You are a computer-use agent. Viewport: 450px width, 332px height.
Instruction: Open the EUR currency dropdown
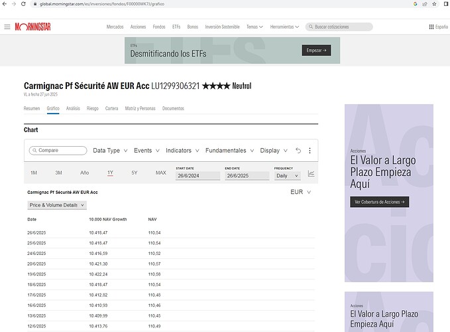300,192
